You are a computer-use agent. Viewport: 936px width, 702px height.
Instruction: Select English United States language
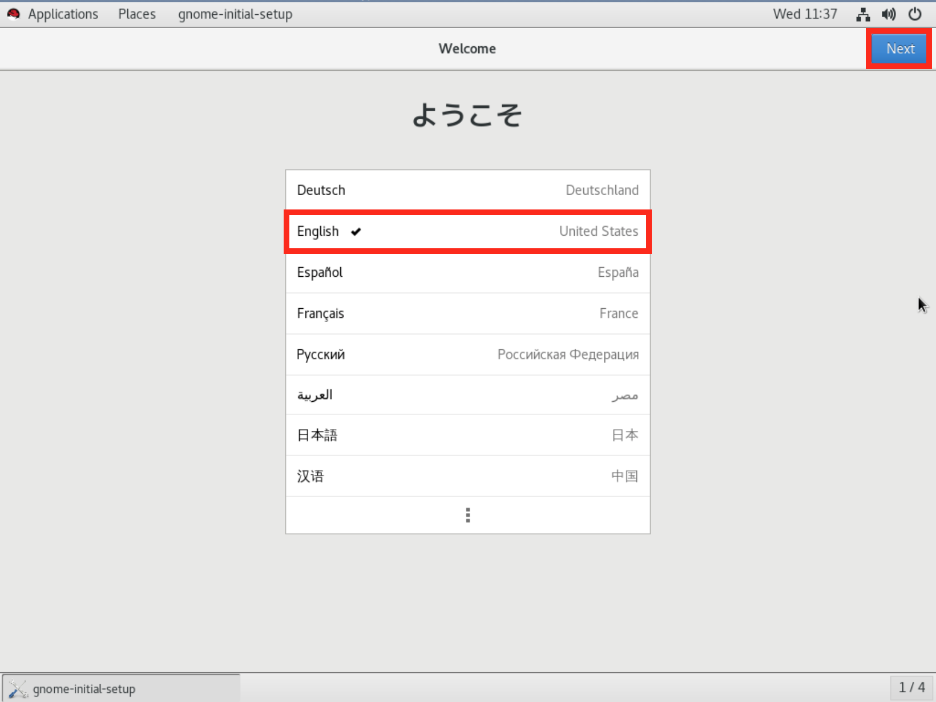[x=467, y=231]
